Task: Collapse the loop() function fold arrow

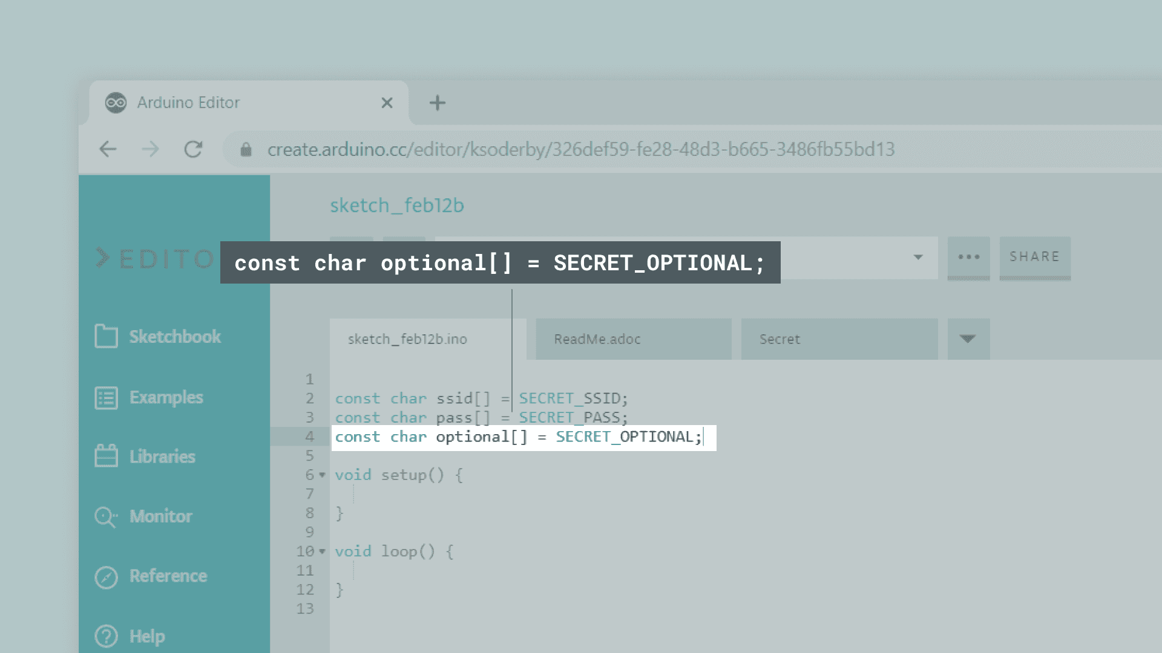Action: pyautogui.click(x=323, y=551)
